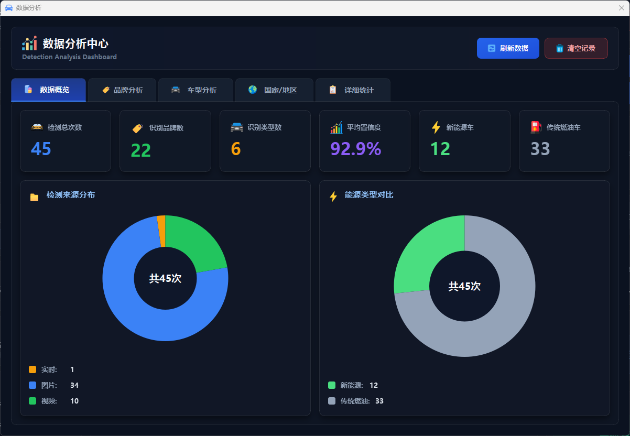
Task: Click the car icon beside 检测总次数
Action: (x=37, y=127)
